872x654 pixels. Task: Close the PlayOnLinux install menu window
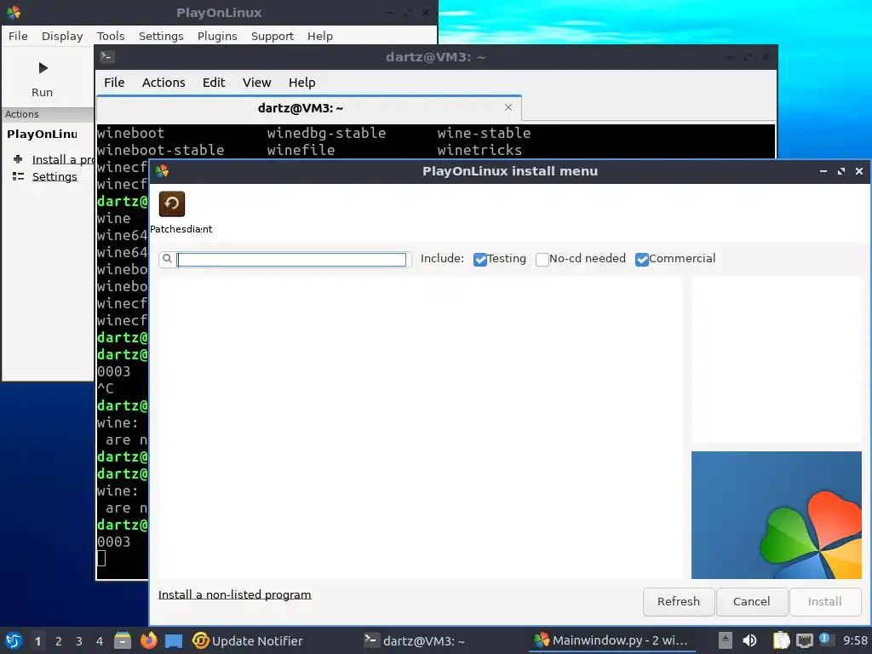(x=858, y=171)
